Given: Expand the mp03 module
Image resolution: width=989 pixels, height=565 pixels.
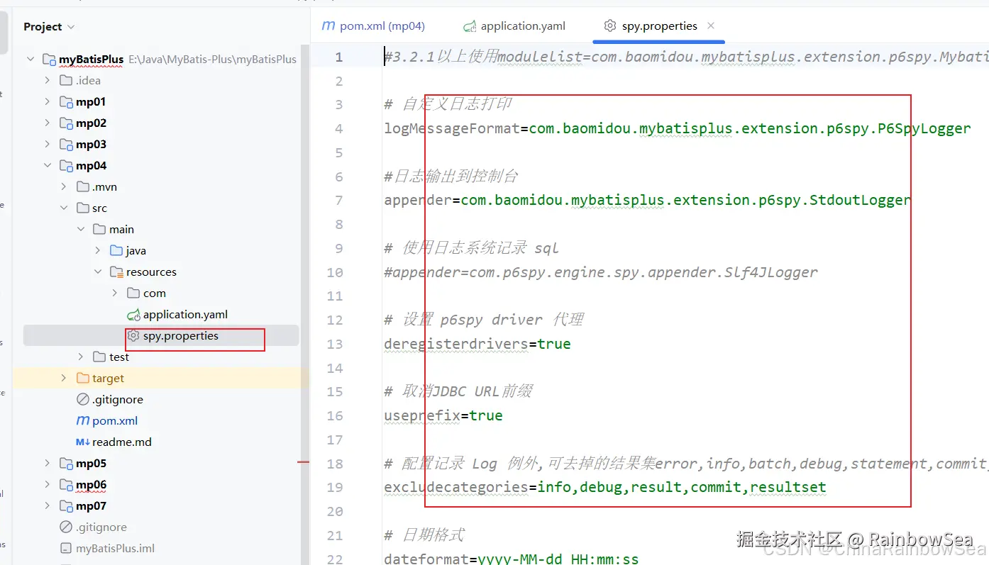Looking at the screenshot, I should coord(48,144).
